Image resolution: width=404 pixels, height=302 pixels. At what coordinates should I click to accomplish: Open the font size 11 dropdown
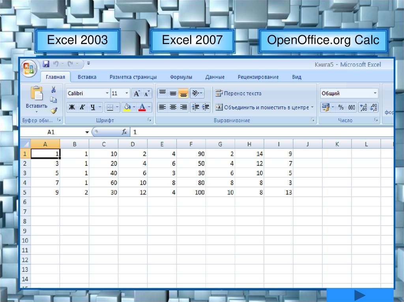tap(127, 93)
